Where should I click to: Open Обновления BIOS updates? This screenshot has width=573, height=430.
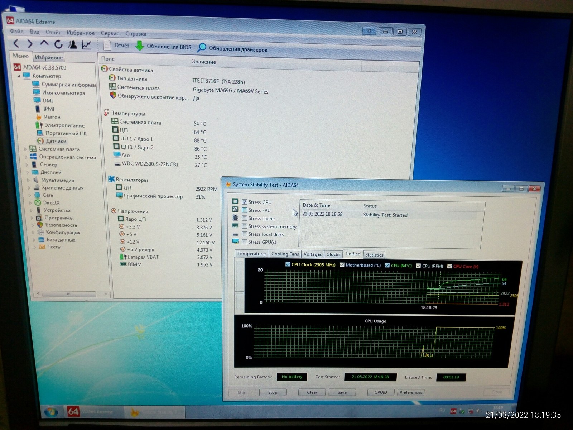tap(163, 47)
